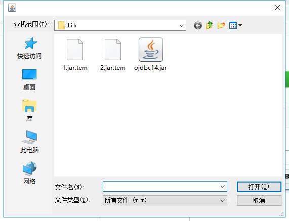The image size is (289, 221).
Task: Create a new folder
Action: pyautogui.click(x=221, y=25)
